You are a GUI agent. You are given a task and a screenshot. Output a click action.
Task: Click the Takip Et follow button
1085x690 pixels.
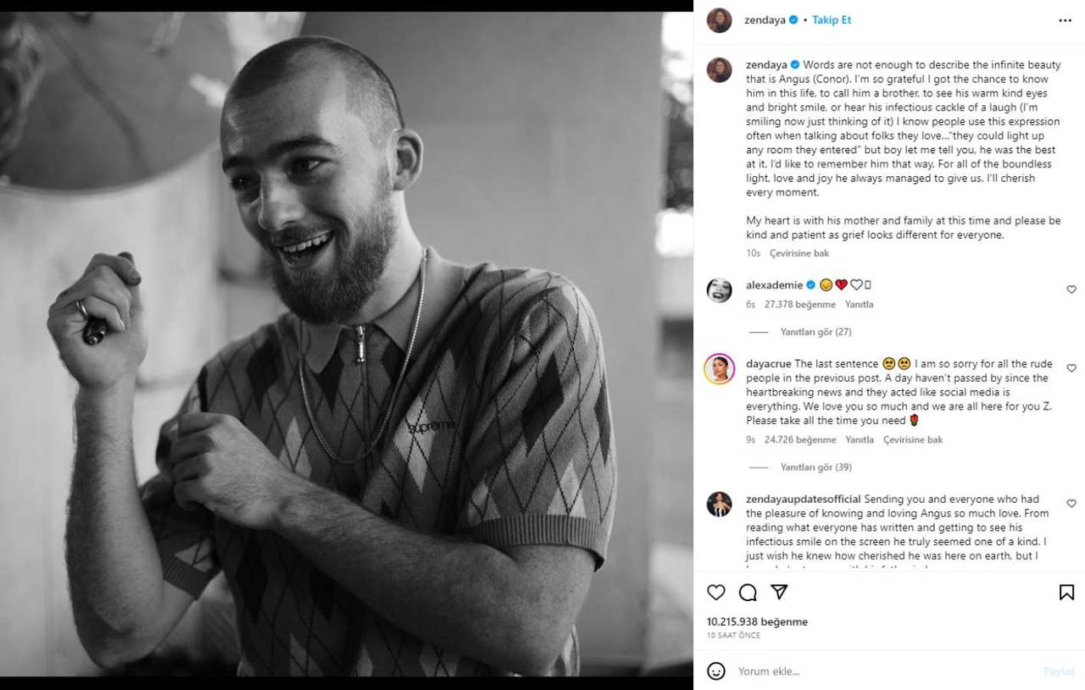pyautogui.click(x=832, y=20)
